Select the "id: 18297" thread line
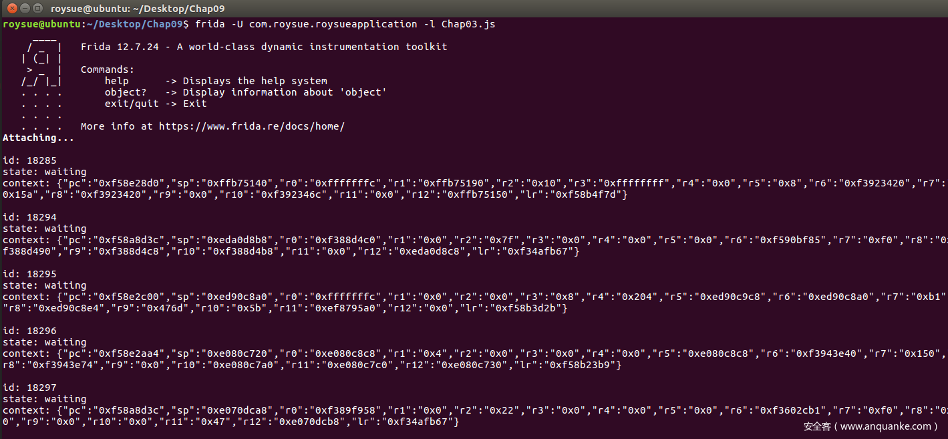Image resolution: width=948 pixels, height=439 pixels. tap(30, 388)
